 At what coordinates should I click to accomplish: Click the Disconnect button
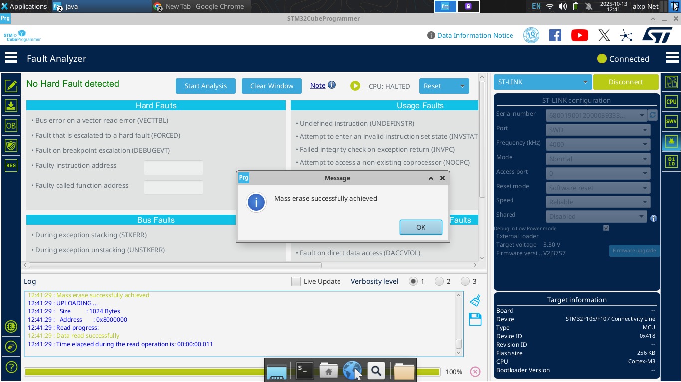[626, 82]
